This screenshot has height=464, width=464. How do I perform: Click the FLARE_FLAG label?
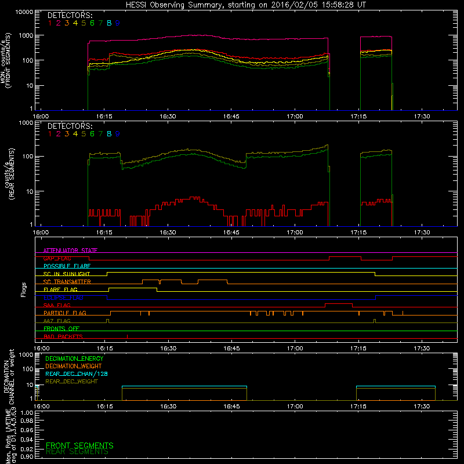click(60, 289)
